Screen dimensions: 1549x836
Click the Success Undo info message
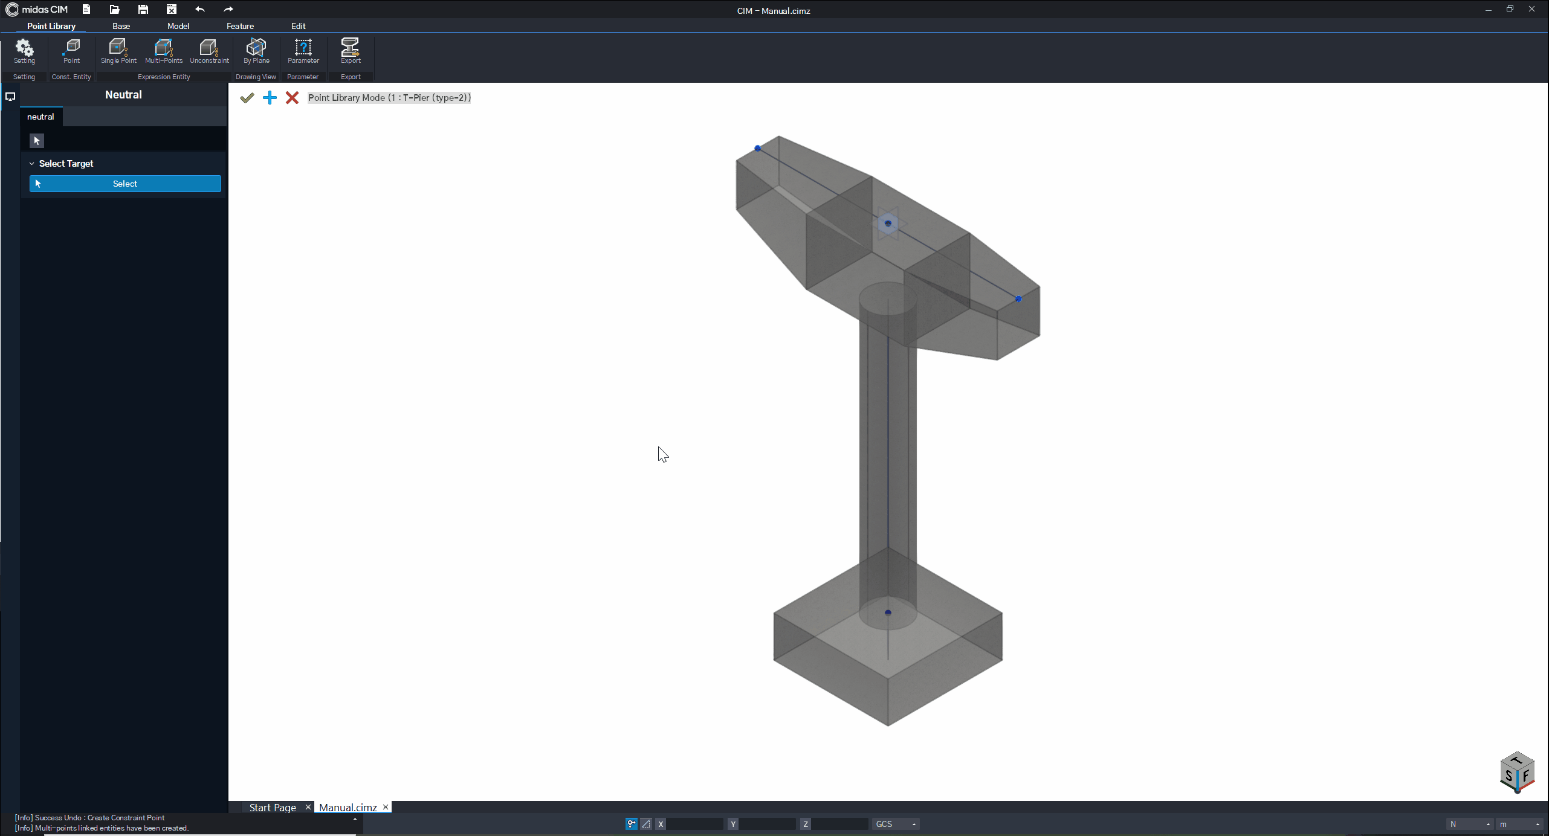tap(89, 818)
